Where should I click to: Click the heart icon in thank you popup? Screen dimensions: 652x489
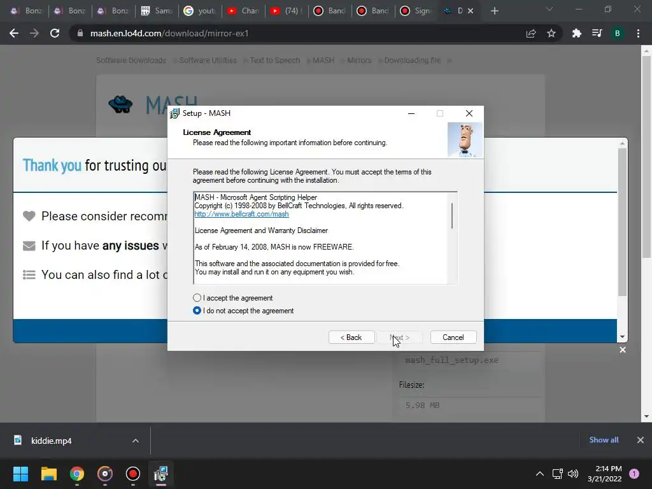(29, 216)
